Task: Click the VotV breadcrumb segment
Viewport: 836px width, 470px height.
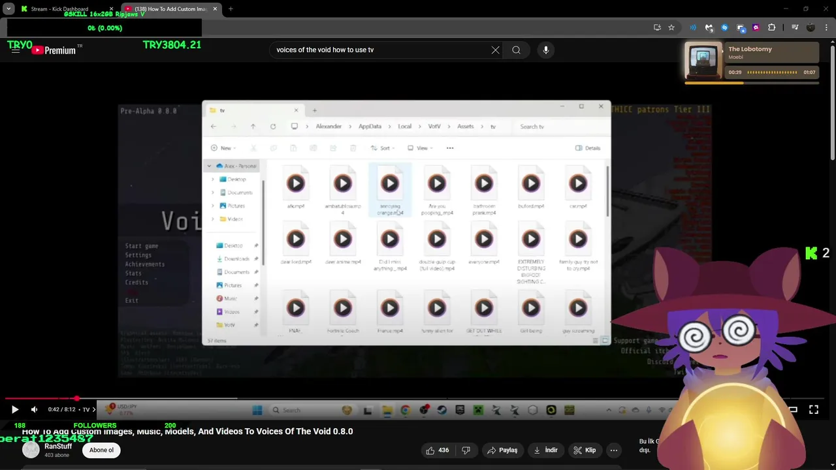Action: point(434,127)
